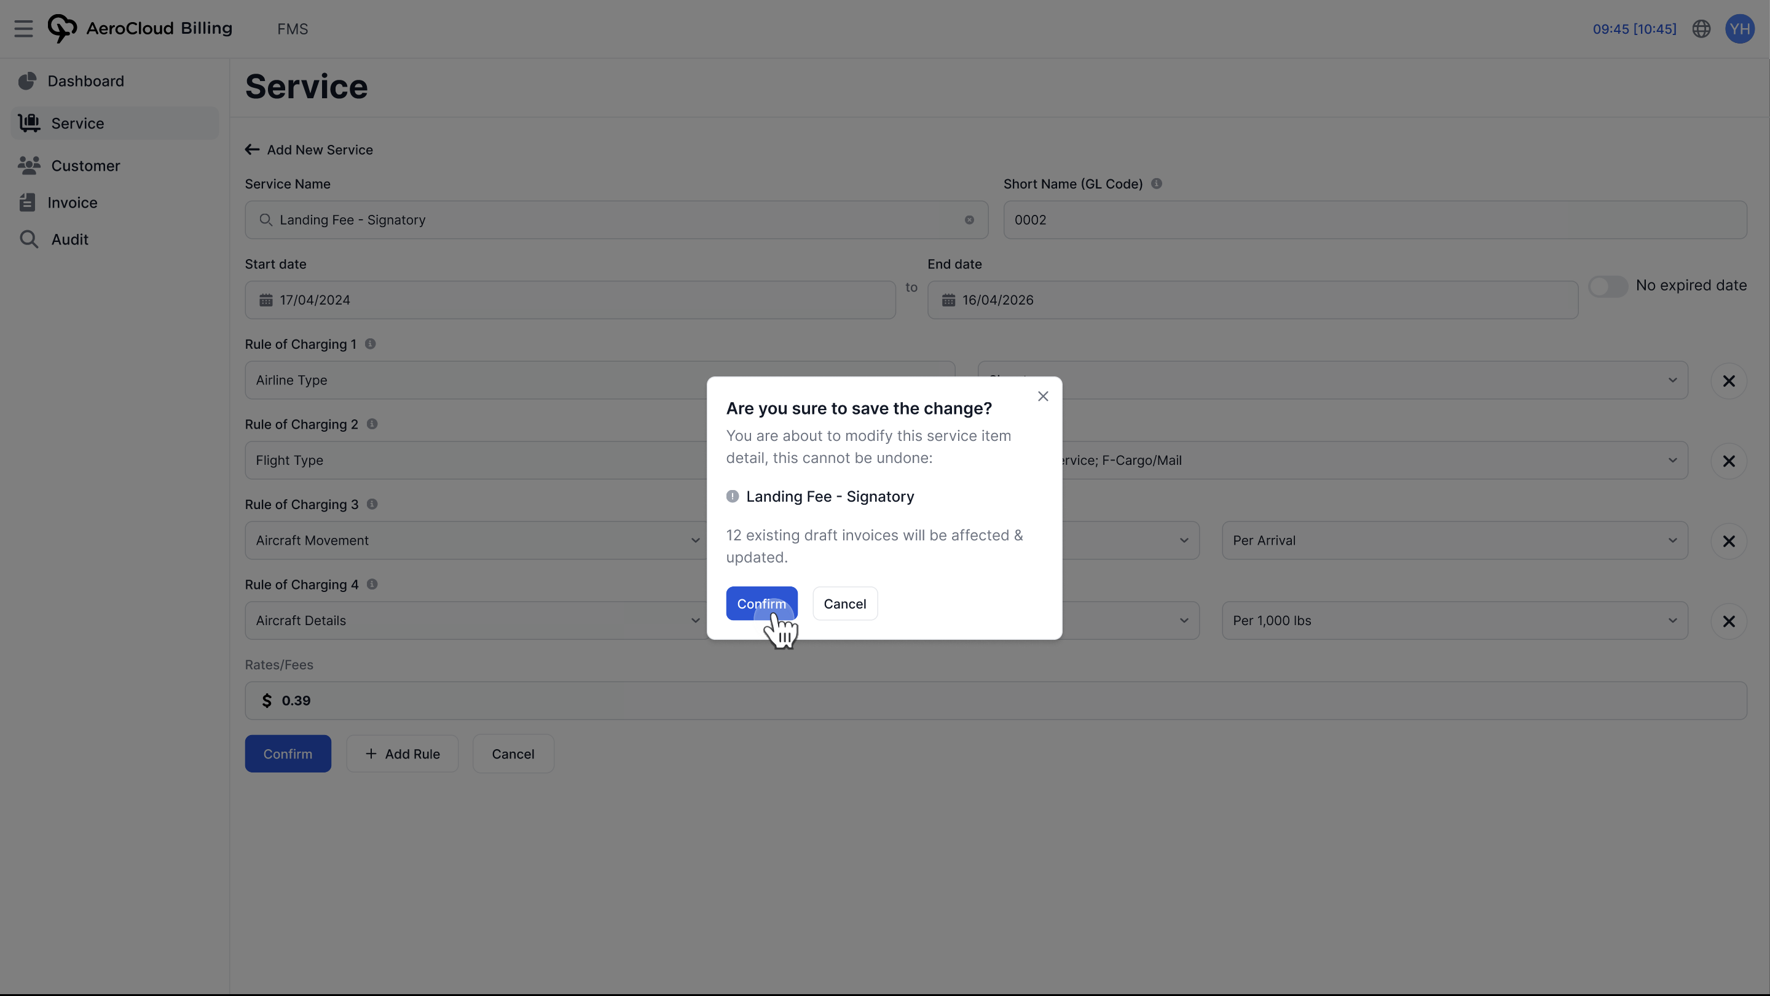The width and height of the screenshot is (1770, 996).
Task: Confirm saving the service change
Action: [x=761, y=604]
